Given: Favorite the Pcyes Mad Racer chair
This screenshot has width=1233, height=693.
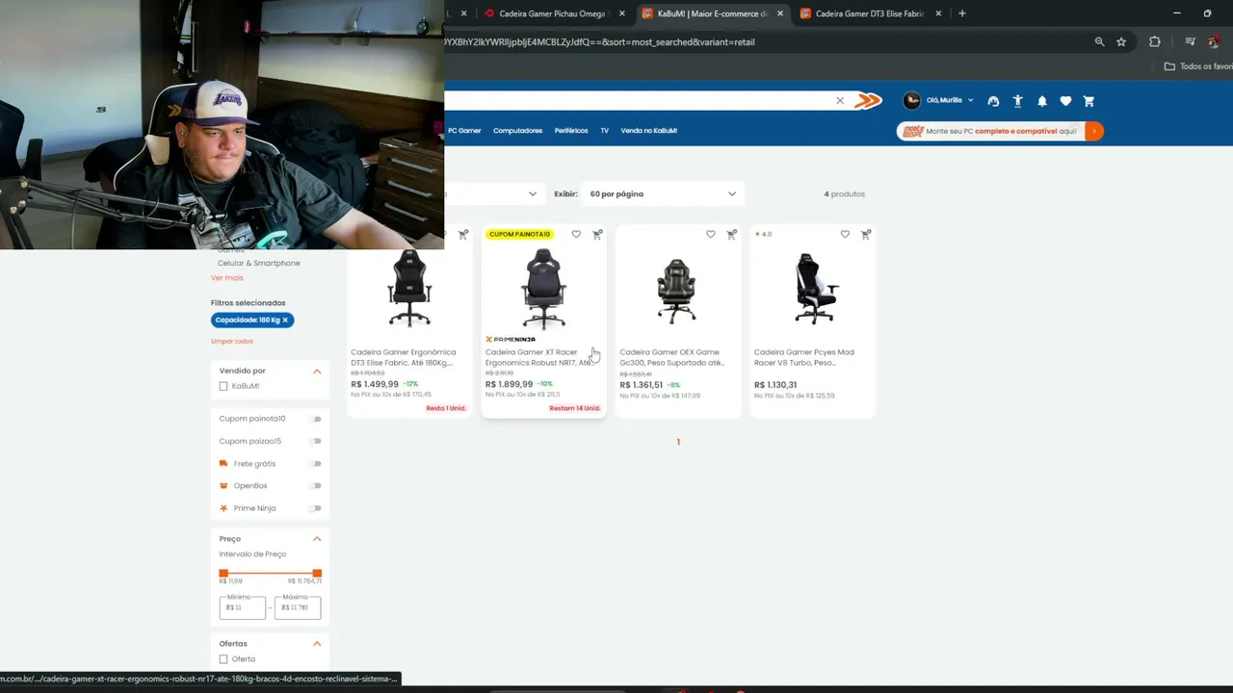Looking at the screenshot, I should [845, 234].
